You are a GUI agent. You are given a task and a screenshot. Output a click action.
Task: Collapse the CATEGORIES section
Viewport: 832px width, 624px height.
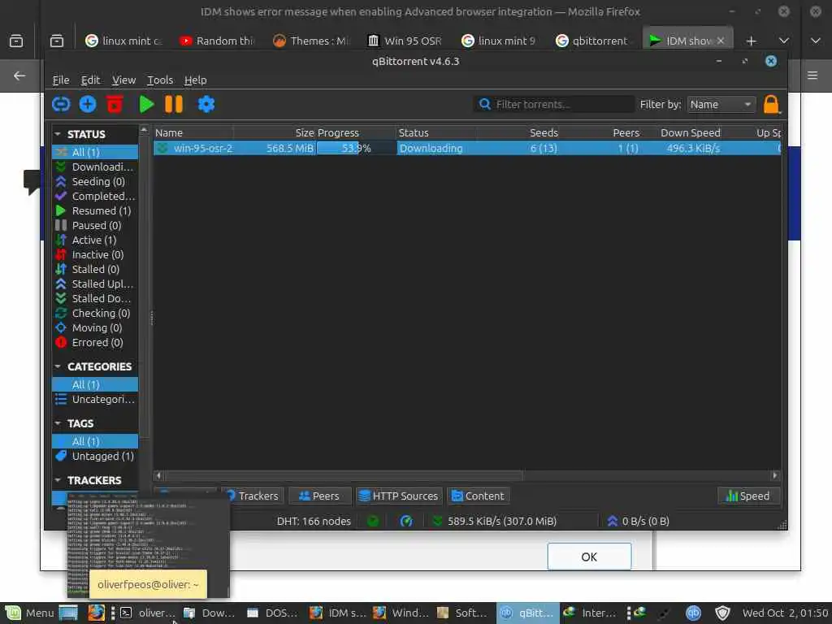tap(58, 366)
